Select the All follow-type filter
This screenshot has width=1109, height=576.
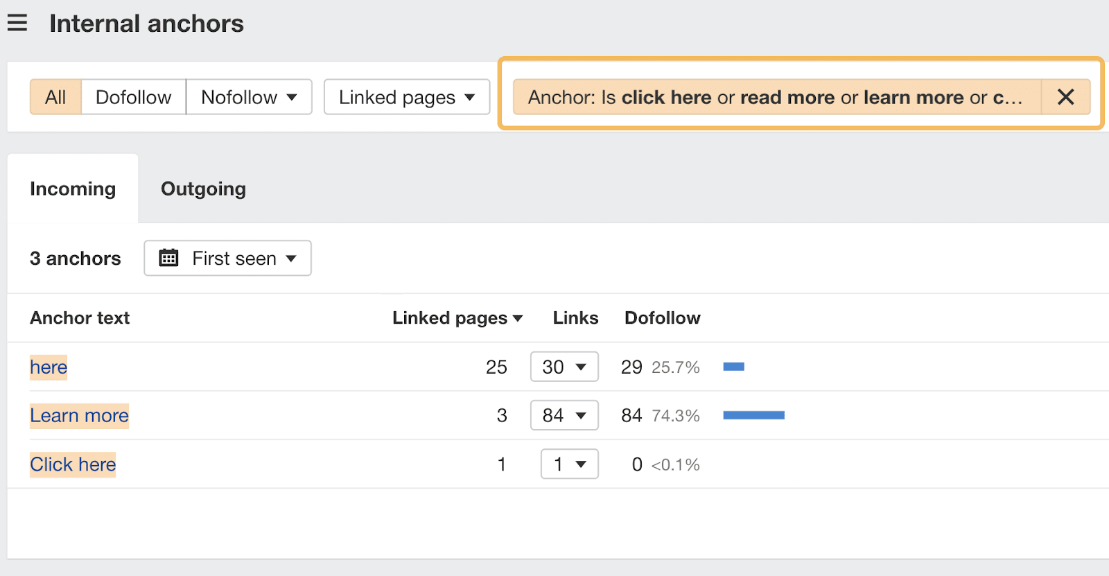[55, 97]
